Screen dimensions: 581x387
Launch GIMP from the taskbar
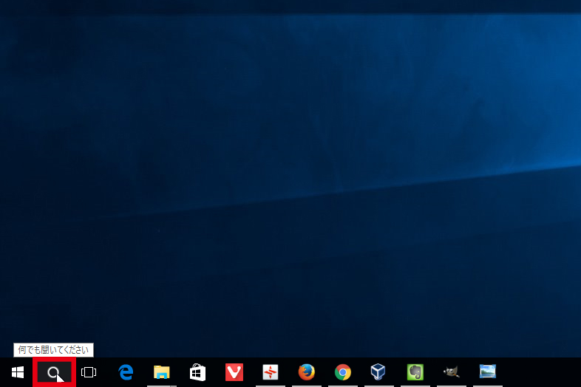tap(452, 371)
